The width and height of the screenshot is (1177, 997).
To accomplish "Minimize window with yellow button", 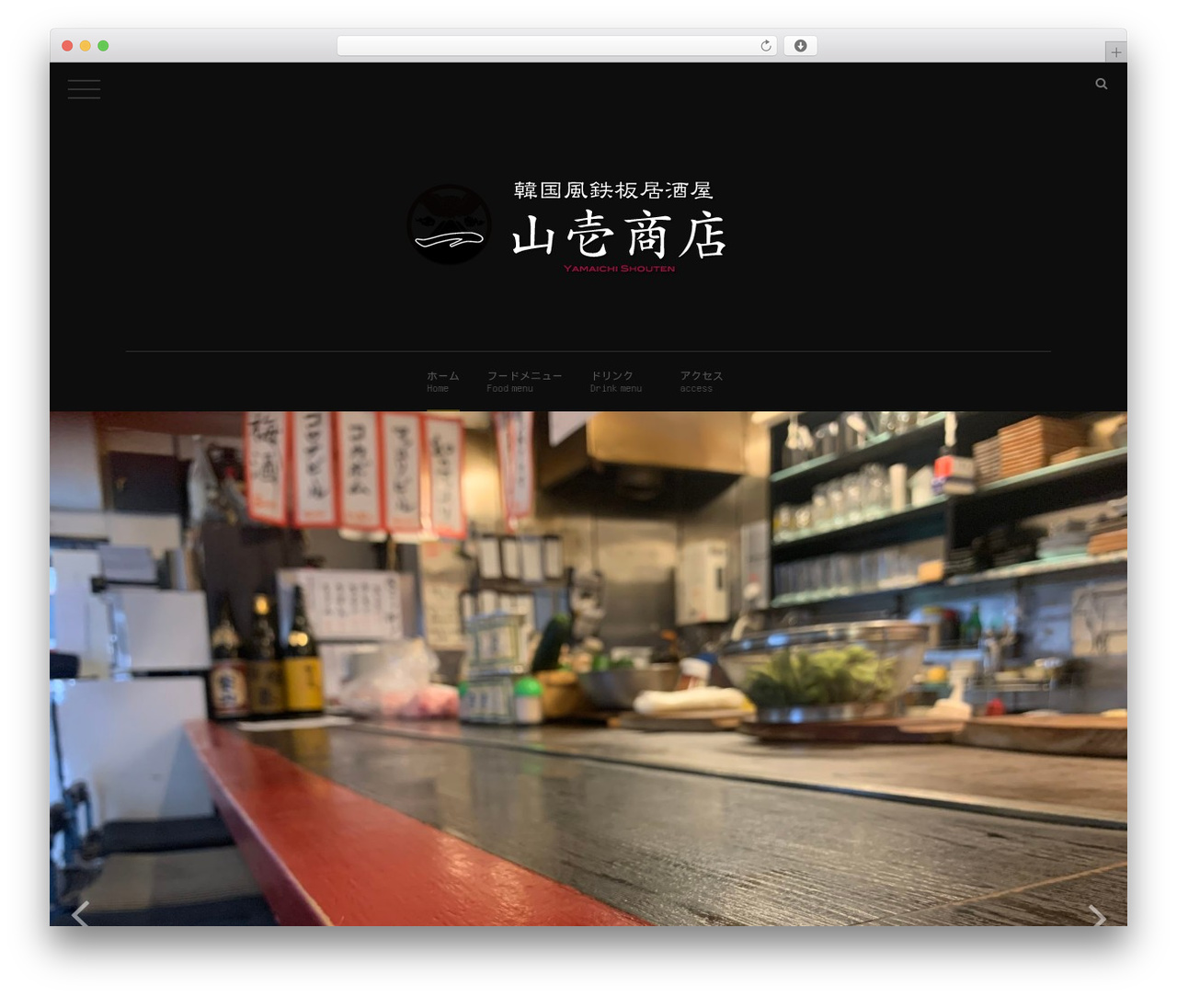I will coord(86,46).
